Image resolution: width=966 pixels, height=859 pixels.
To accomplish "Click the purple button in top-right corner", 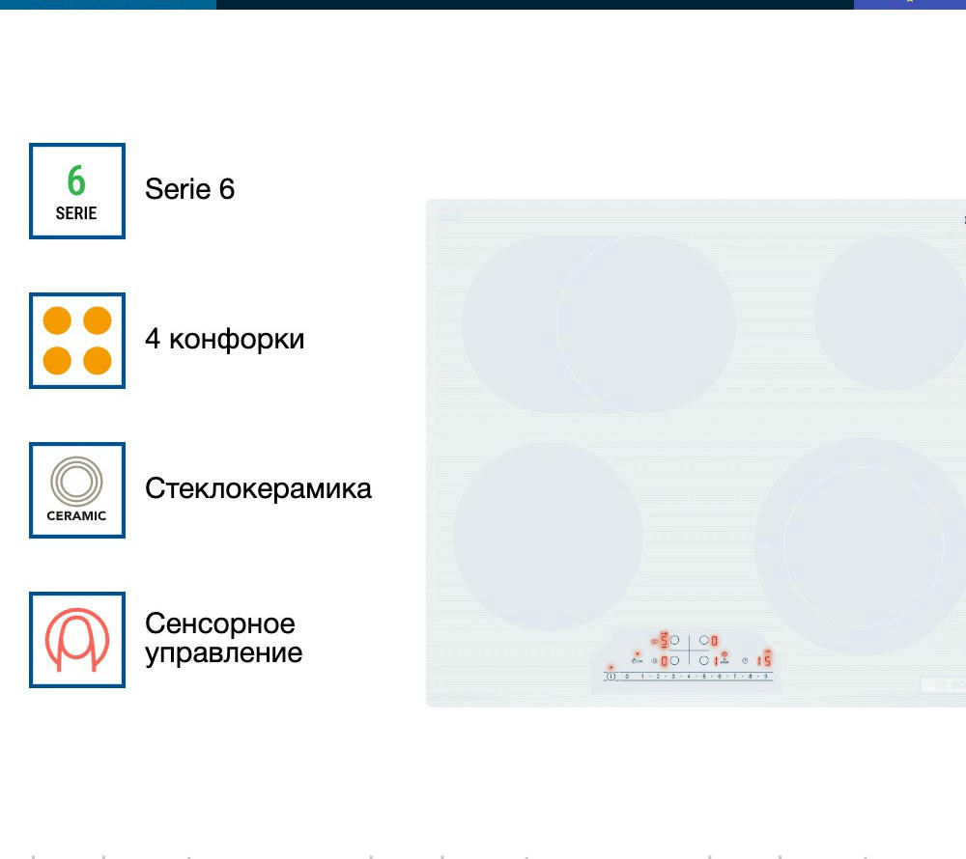I will pyautogui.click(x=909, y=4).
